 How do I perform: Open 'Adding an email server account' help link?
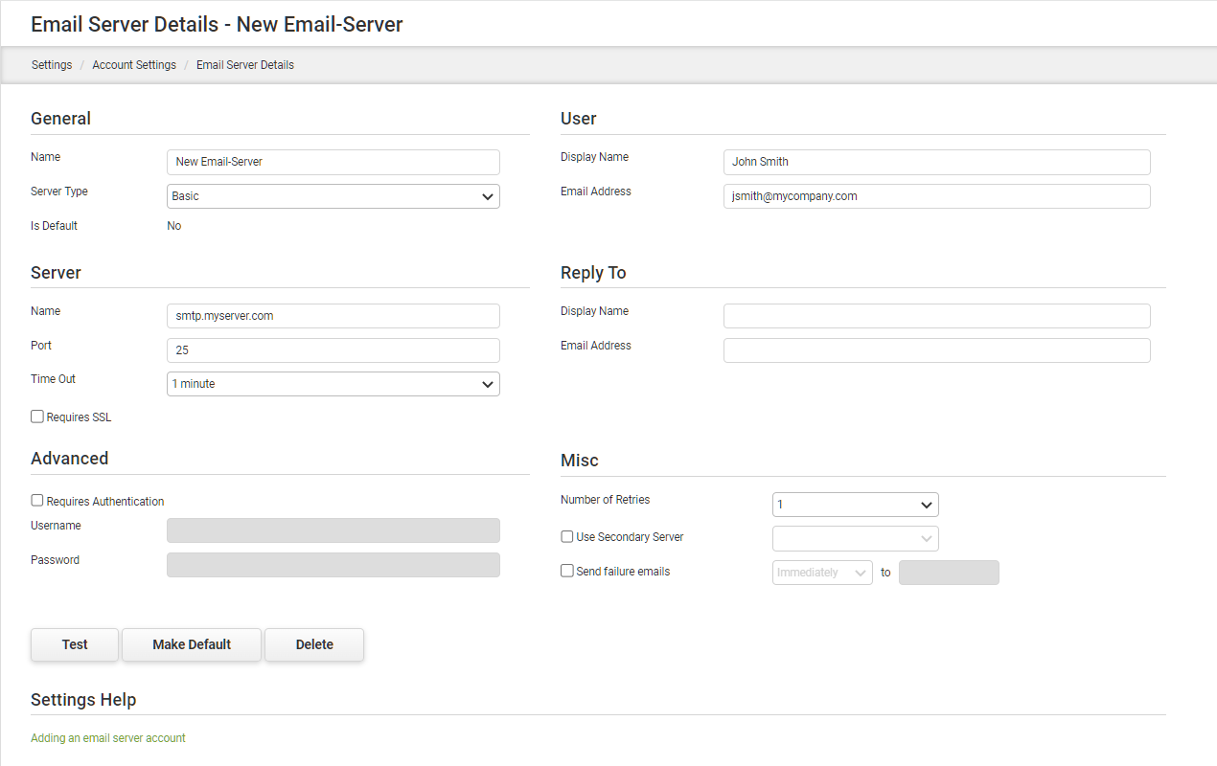pyautogui.click(x=108, y=738)
